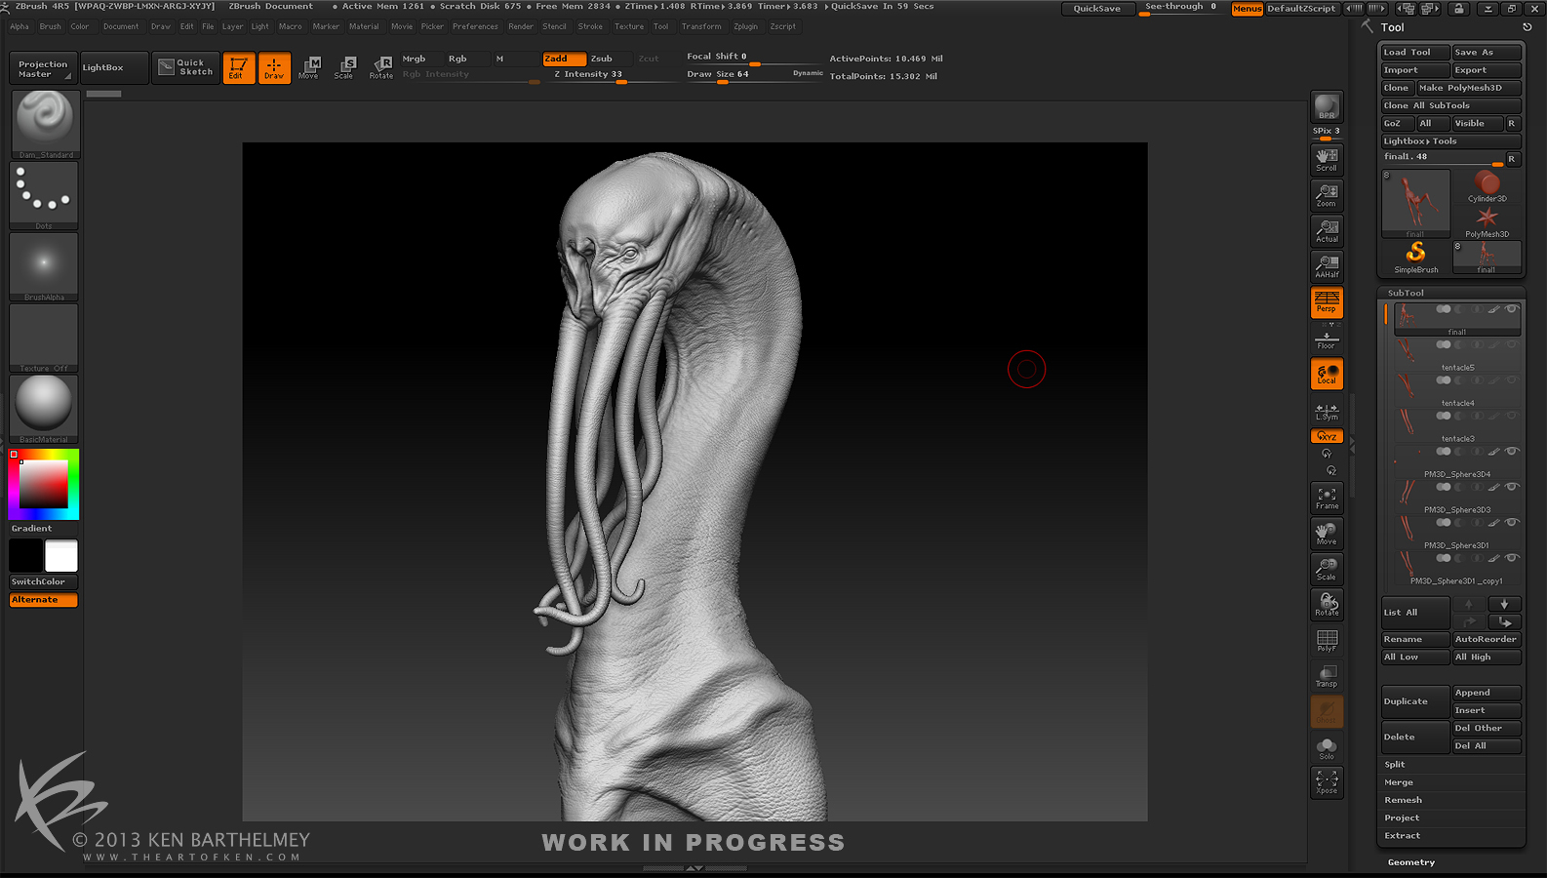Screen dimensions: 1547x878
Task: Select the Cylinder3D tool
Action: pyautogui.click(x=1487, y=186)
